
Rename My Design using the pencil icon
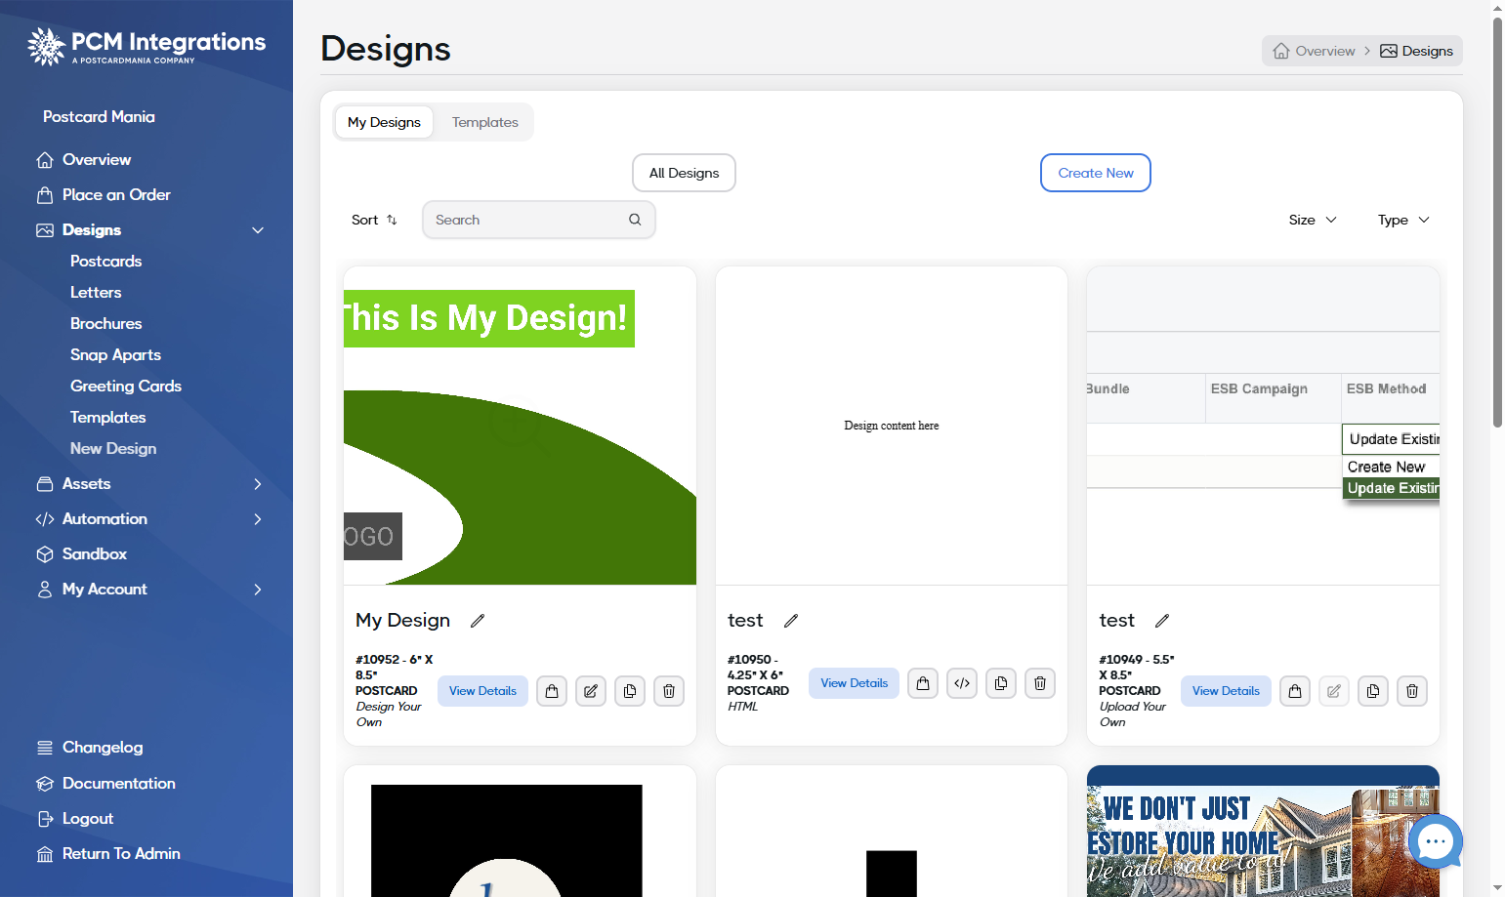pos(478,621)
